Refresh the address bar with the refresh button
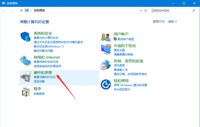200x127 pixels. pyautogui.click(x=146, y=11)
